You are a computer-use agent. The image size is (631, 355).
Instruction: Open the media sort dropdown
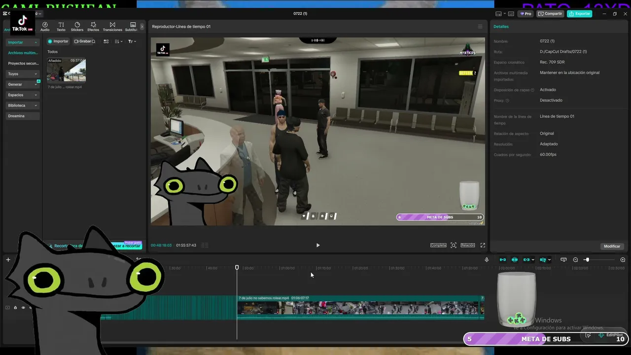(x=118, y=41)
